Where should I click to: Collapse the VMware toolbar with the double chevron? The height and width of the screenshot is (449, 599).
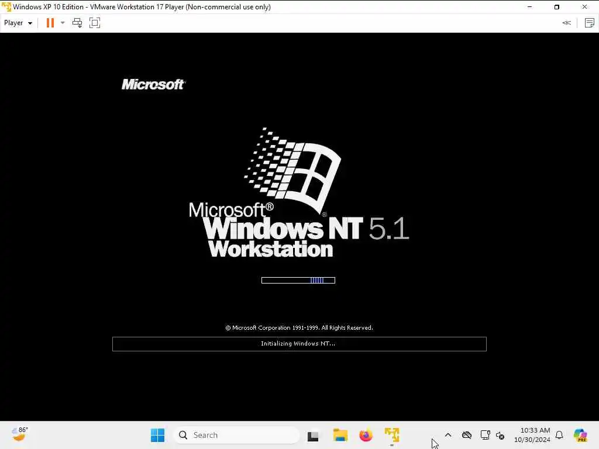click(x=566, y=23)
